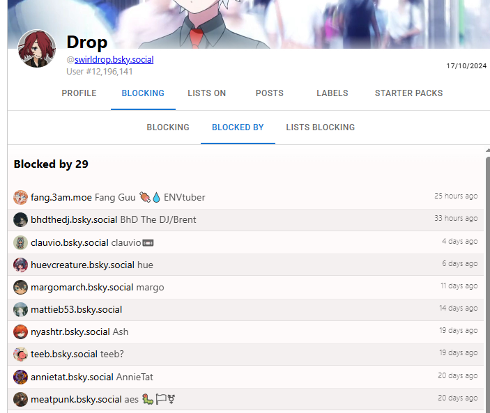The image size is (490, 413).
Task: Open annietat.bsky.social account entry
Action: tap(245, 377)
